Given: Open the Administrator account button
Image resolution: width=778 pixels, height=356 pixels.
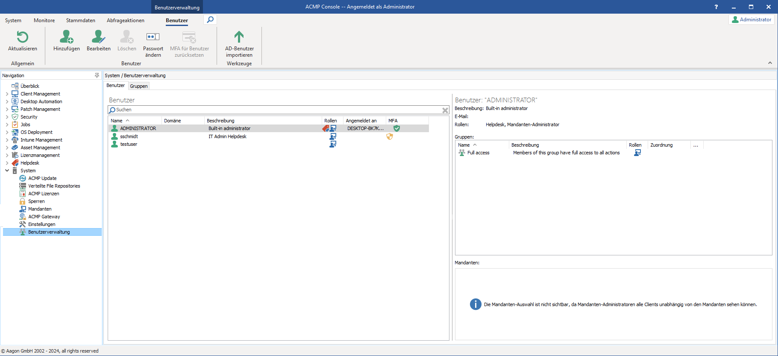Looking at the screenshot, I should (x=751, y=20).
